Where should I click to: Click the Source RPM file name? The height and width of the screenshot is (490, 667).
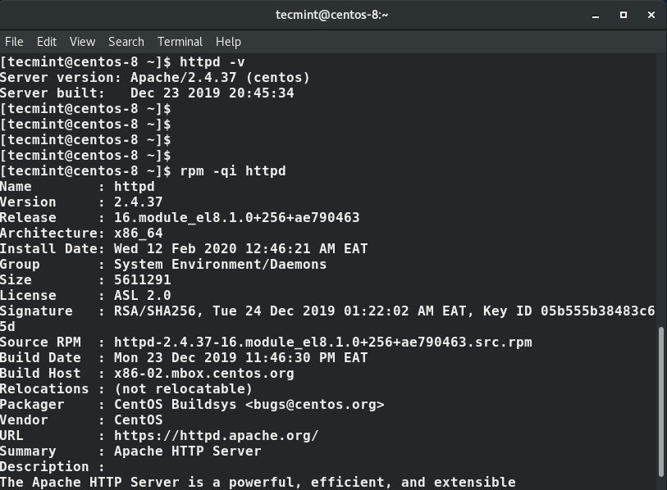click(x=323, y=343)
